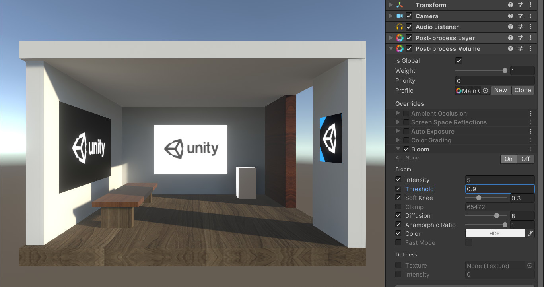Click the Audio Listener headphones icon

(400, 27)
